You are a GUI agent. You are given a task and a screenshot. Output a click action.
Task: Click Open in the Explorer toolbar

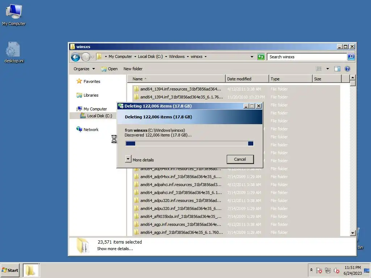pos(109,69)
